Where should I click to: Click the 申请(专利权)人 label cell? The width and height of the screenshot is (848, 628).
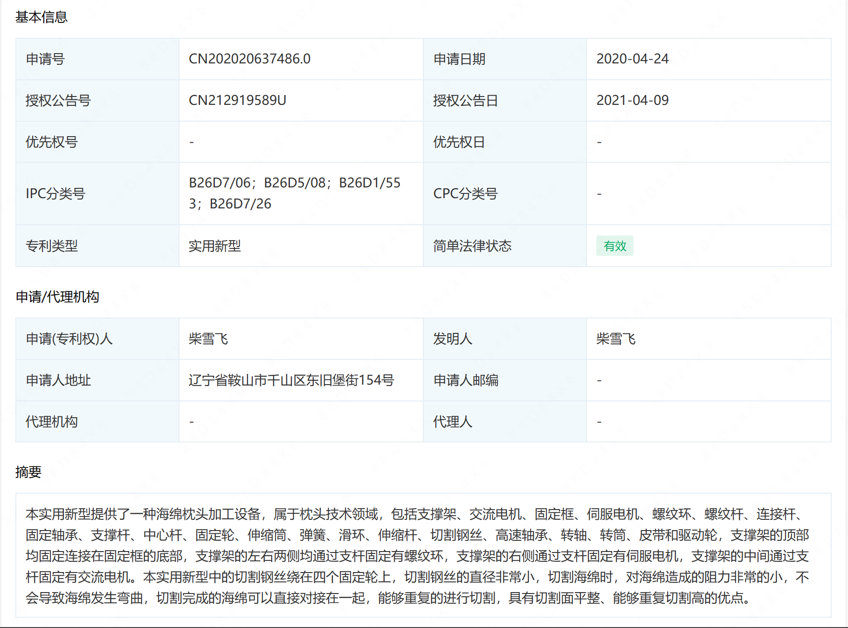97,339
